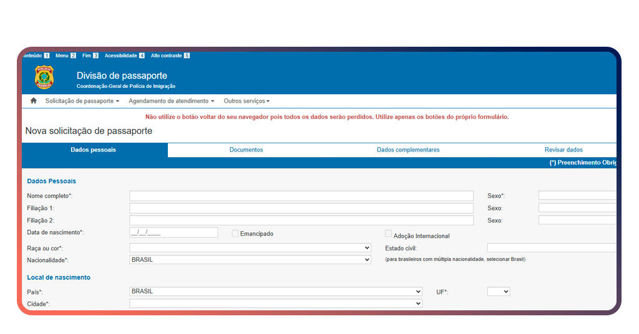Screen dimensions: 639x334
Task: Click the Sexo field beside Filiação 2
Action: point(577,220)
